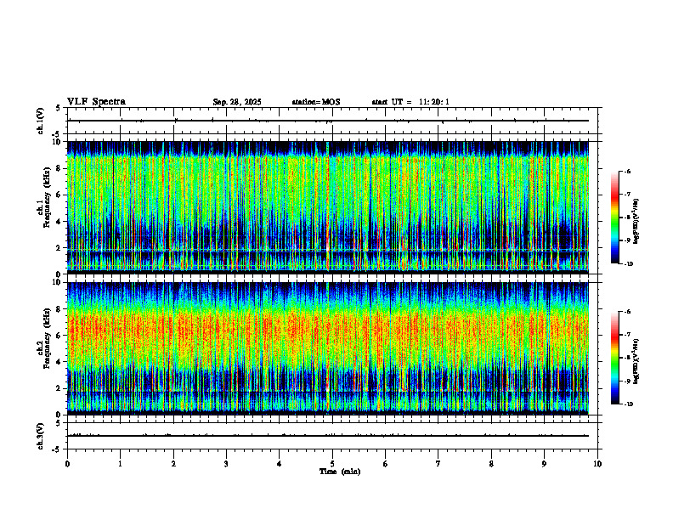Image resolution: width=673 pixels, height=520 pixels.
Task: Click the '6' kHz tick on ch.1 axis
Action: [x=59, y=195]
